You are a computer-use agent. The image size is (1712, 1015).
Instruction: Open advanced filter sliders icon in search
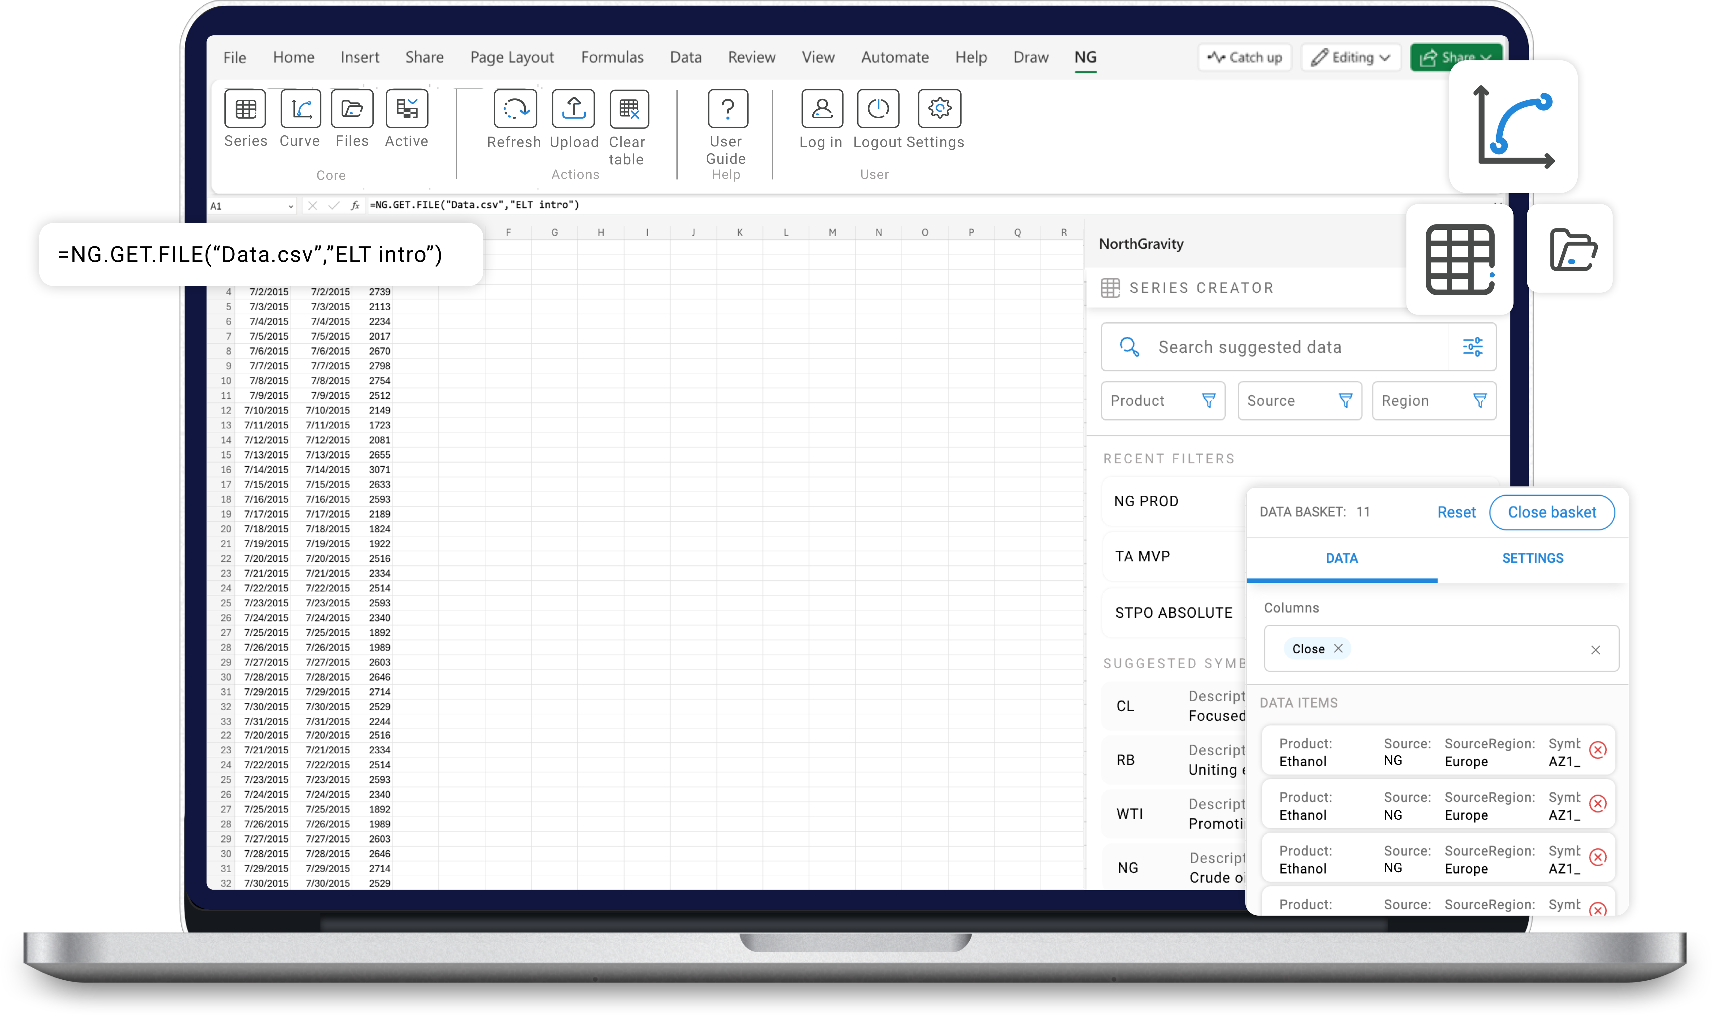[1473, 347]
